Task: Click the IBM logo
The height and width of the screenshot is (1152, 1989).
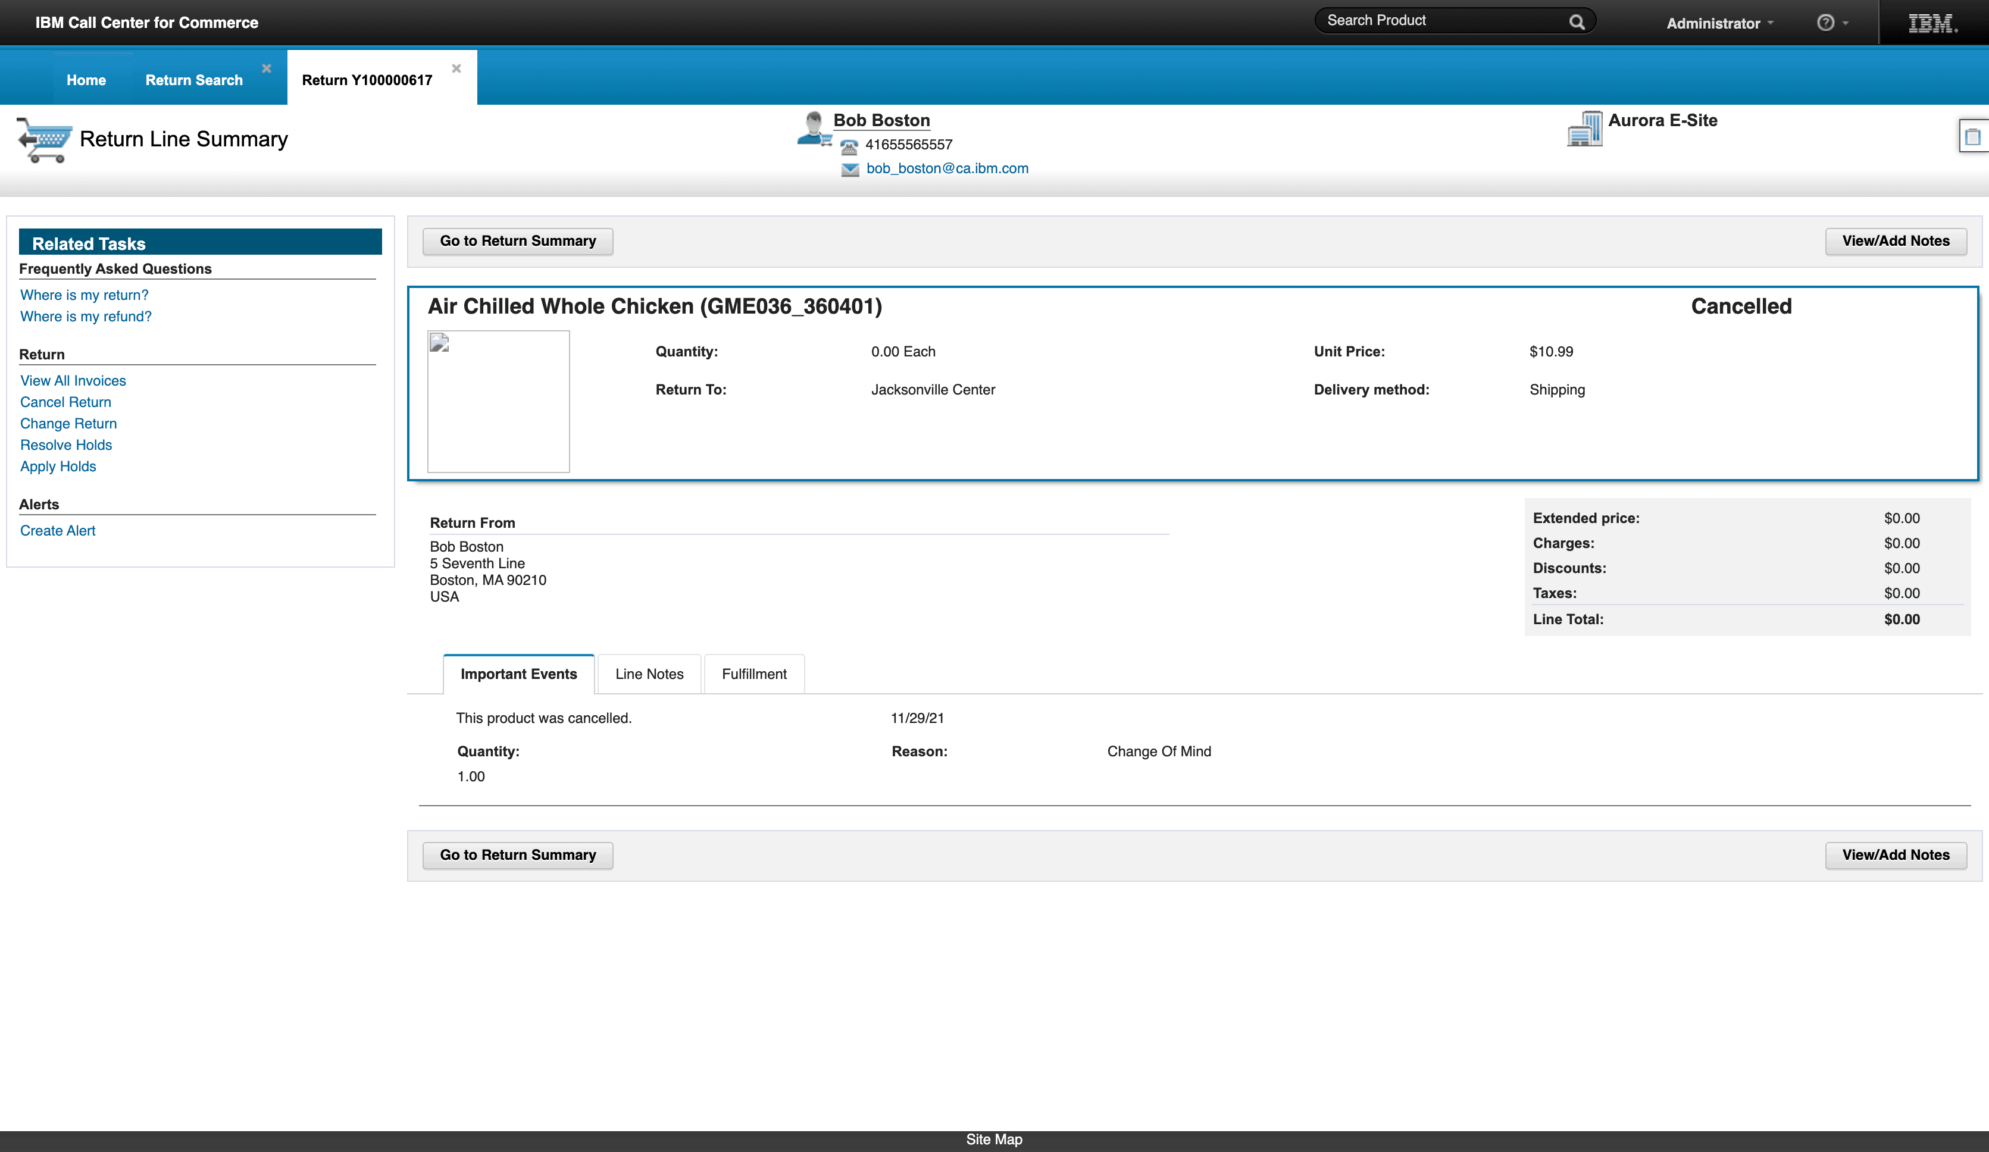Action: (x=1932, y=23)
